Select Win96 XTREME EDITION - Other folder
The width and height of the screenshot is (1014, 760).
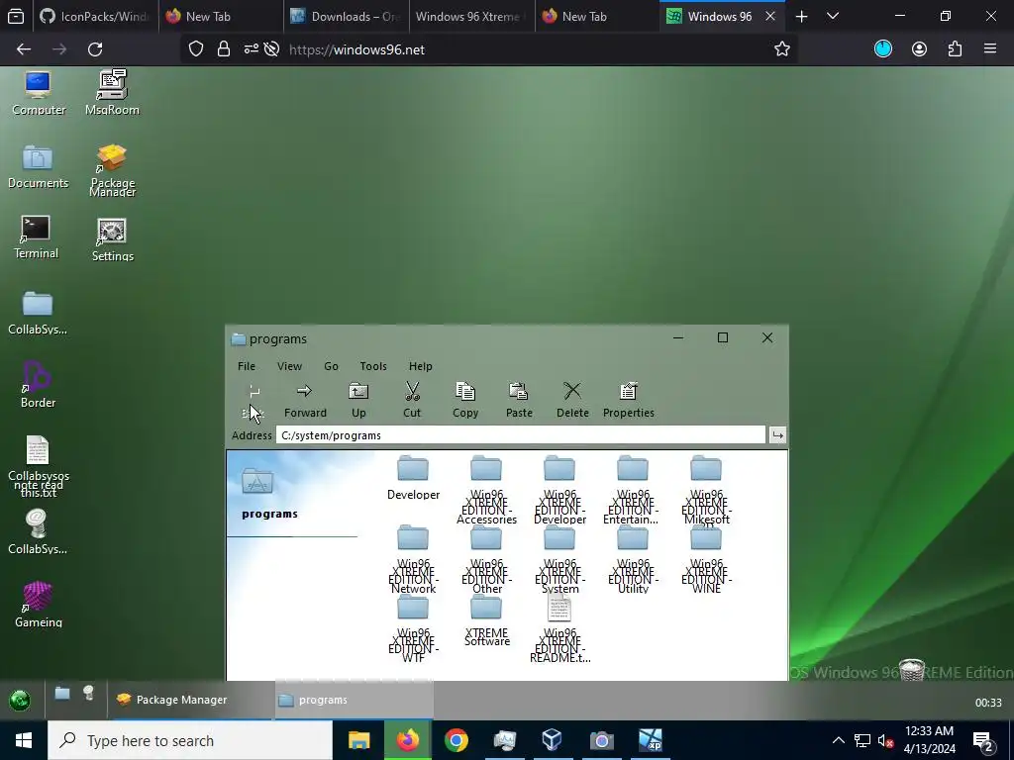[486, 559]
